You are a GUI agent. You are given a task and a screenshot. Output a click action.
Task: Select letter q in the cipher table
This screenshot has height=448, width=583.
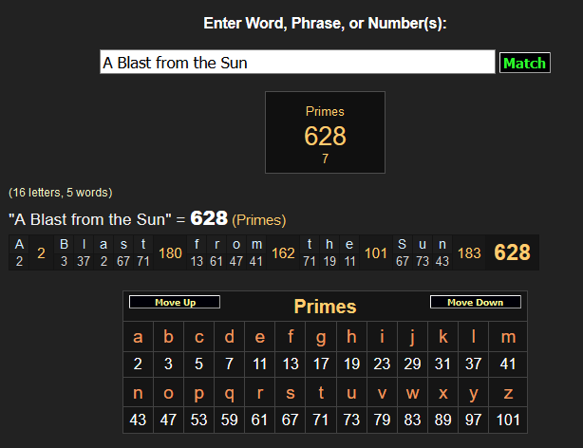[229, 393]
